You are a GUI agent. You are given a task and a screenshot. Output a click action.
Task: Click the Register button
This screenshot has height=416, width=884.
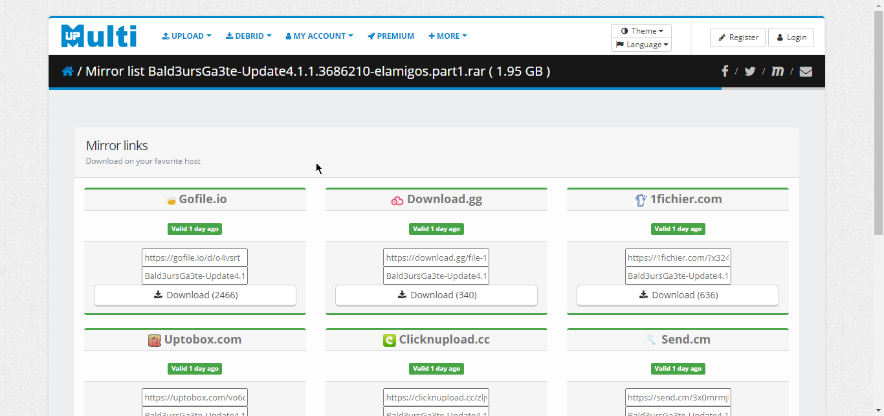coord(737,38)
